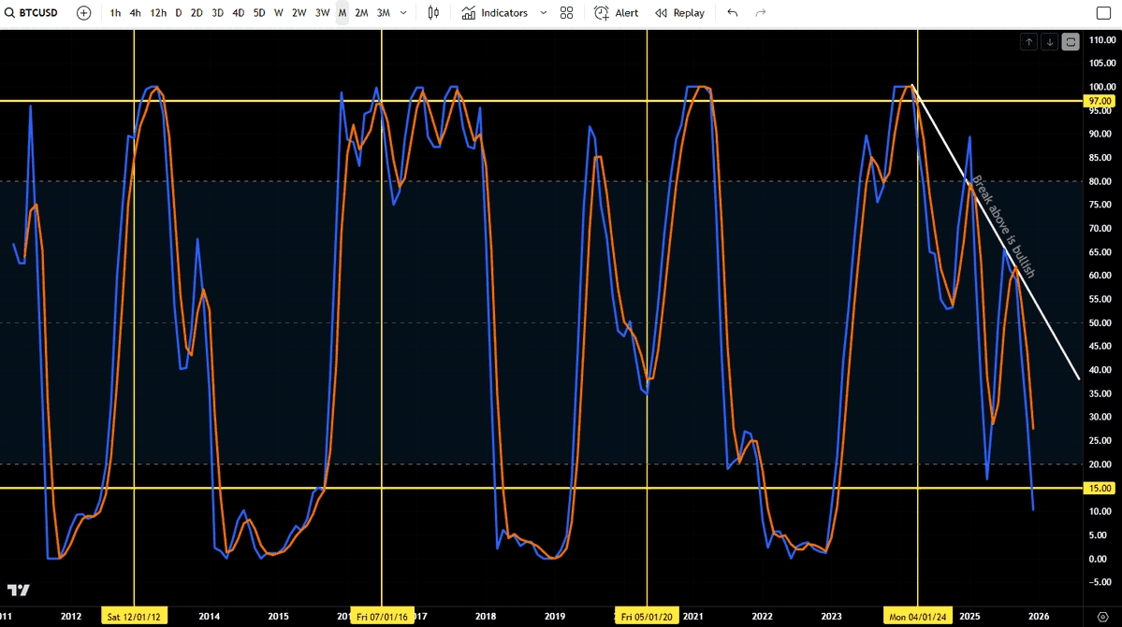Select the M monthly timeframe

(342, 13)
